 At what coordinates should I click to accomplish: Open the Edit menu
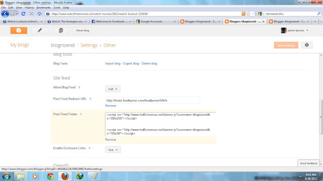click(x=11, y=8)
